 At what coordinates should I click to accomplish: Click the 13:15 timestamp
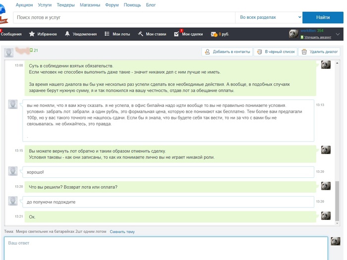(x=19, y=151)
